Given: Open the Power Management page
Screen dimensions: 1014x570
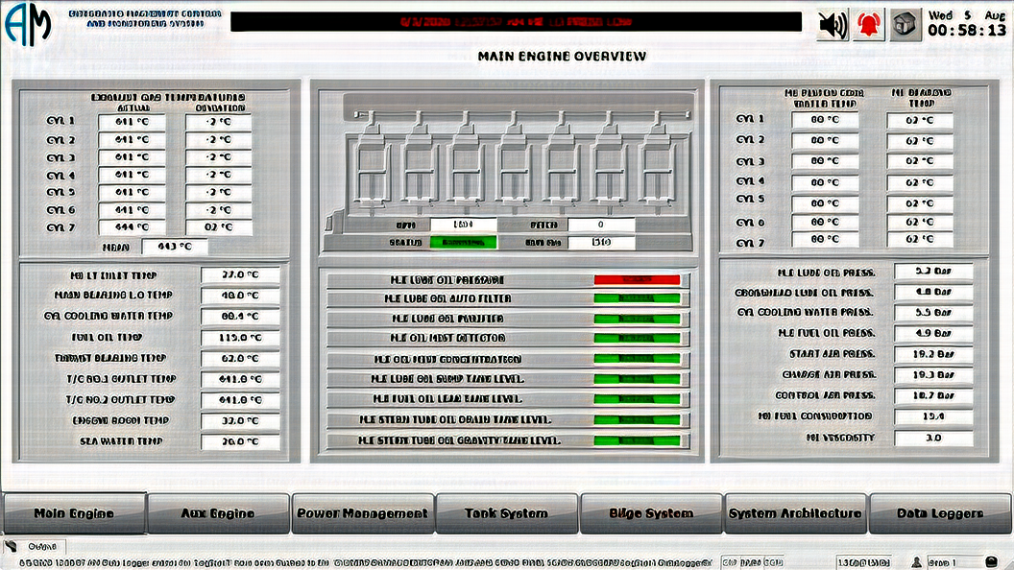Looking at the screenshot, I should (362, 513).
